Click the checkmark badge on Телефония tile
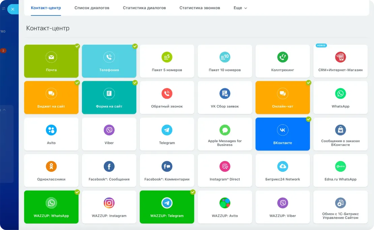The width and height of the screenshot is (374, 230). pos(135,46)
